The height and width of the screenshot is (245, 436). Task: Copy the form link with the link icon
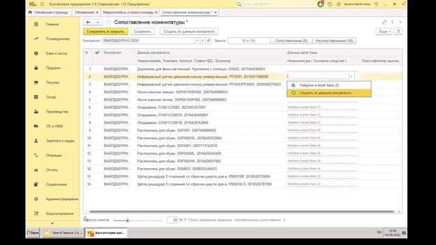coord(384,22)
